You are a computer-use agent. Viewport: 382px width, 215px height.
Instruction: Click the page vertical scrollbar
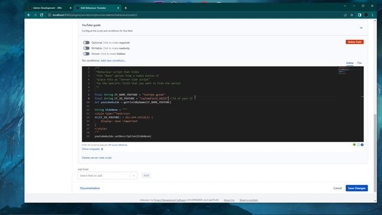(x=375, y=153)
